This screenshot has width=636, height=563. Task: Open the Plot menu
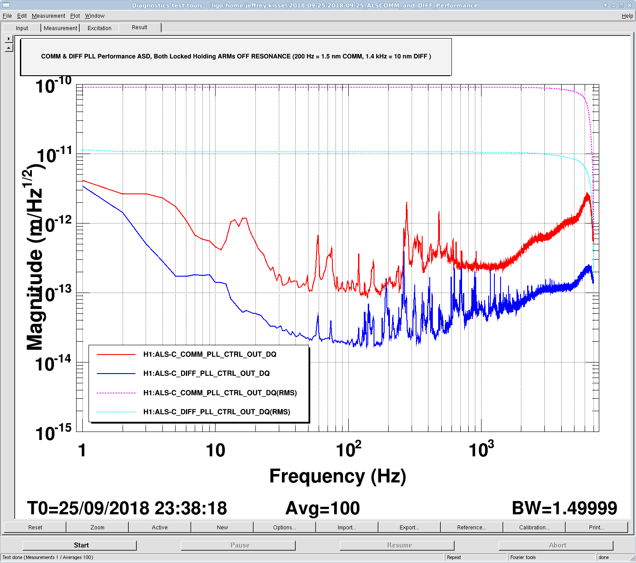75,15
